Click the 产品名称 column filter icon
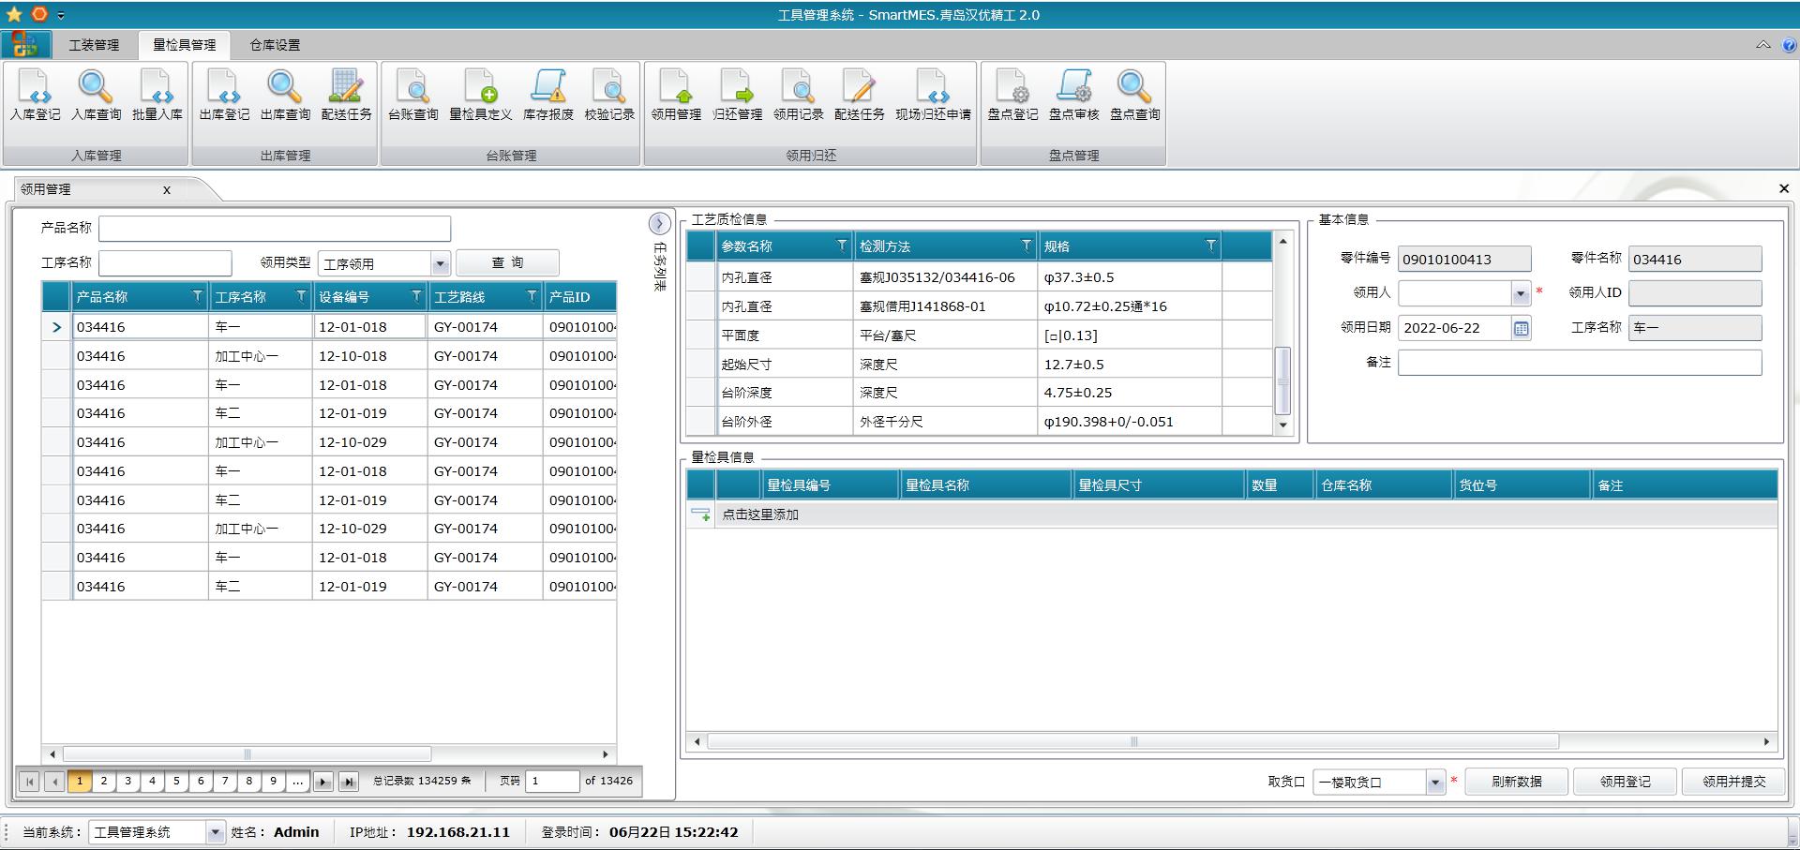Screen dimensions: 1800x850 pyautogui.click(x=197, y=297)
